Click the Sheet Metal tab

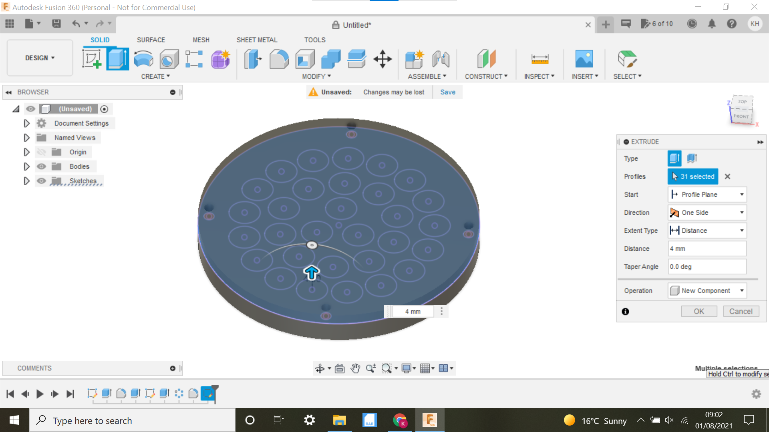(x=257, y=40)
